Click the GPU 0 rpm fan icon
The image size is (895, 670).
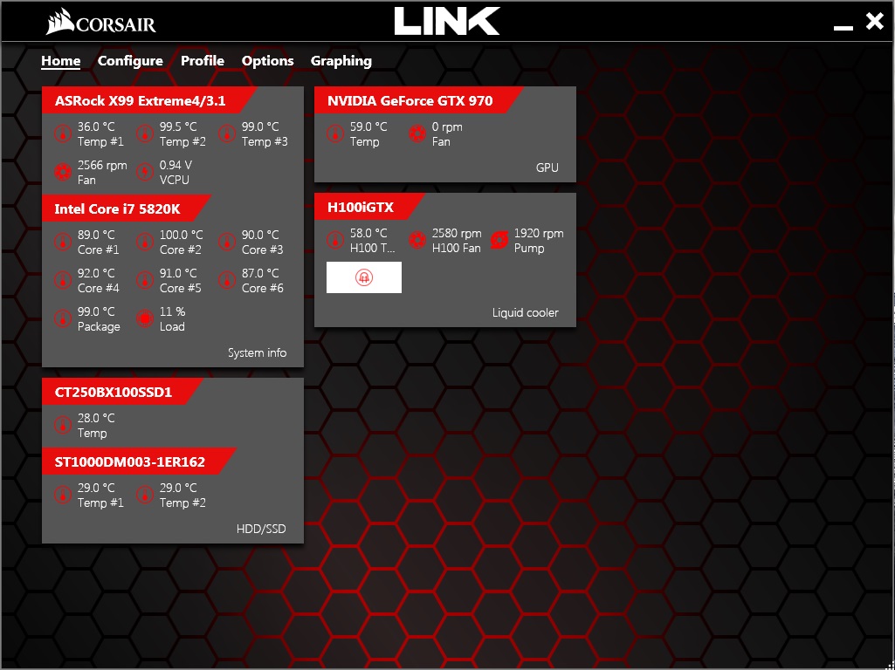(x=417, y=134)
